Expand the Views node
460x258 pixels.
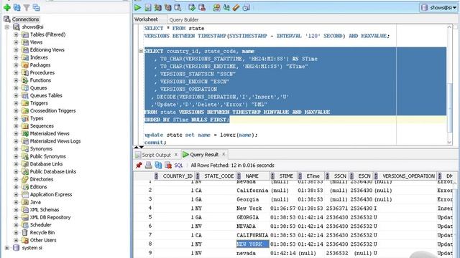click(x=16, y=42)
